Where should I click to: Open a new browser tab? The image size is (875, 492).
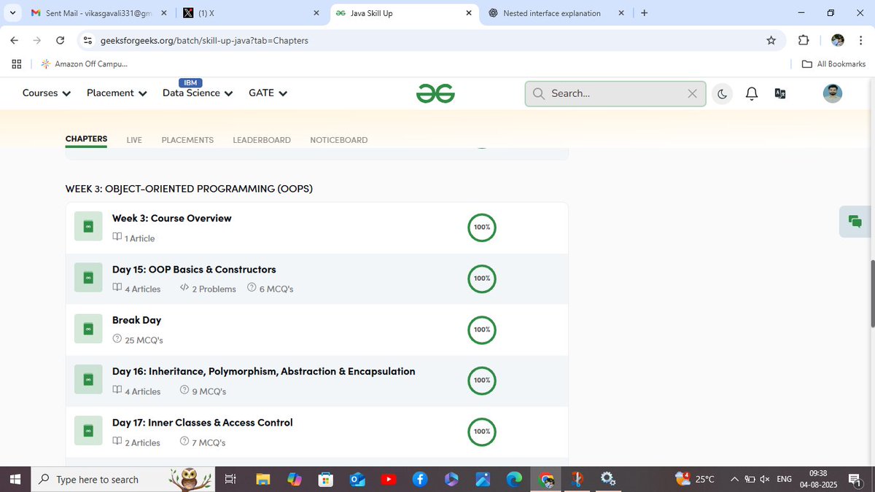[644, 13]
